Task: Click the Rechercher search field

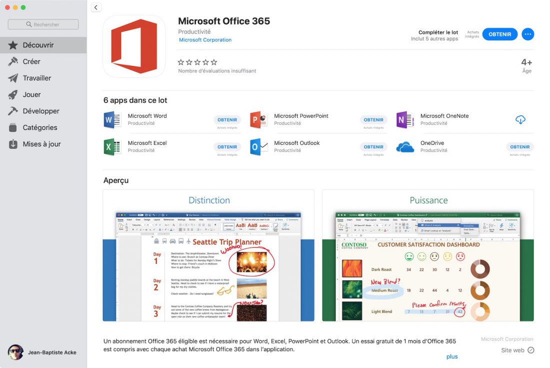Action: click(43, 23)
